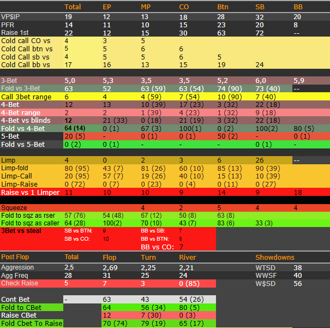This screenshot has width=330, height=328.
Task: Select the Agg Freq row label
Action: (15, 276)
